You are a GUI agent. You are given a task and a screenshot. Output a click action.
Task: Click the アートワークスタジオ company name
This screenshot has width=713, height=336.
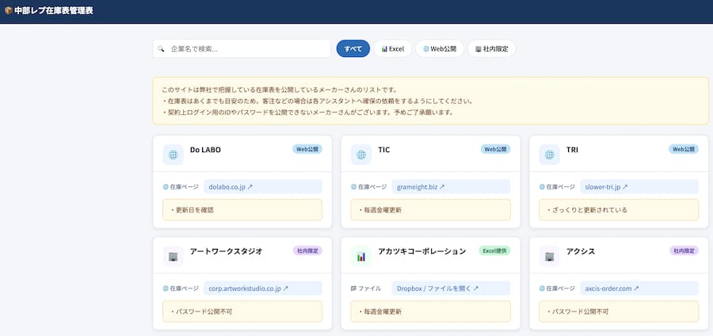point(226,251)
